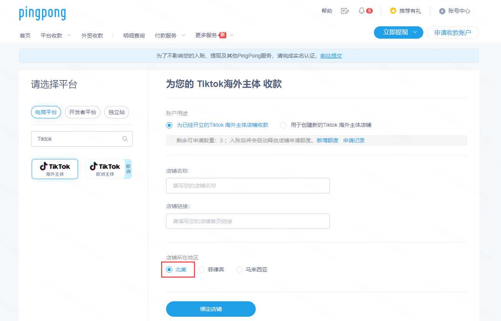
Task: Click the search magnifier in Tiktok field
Action: (x=125, y=139)
